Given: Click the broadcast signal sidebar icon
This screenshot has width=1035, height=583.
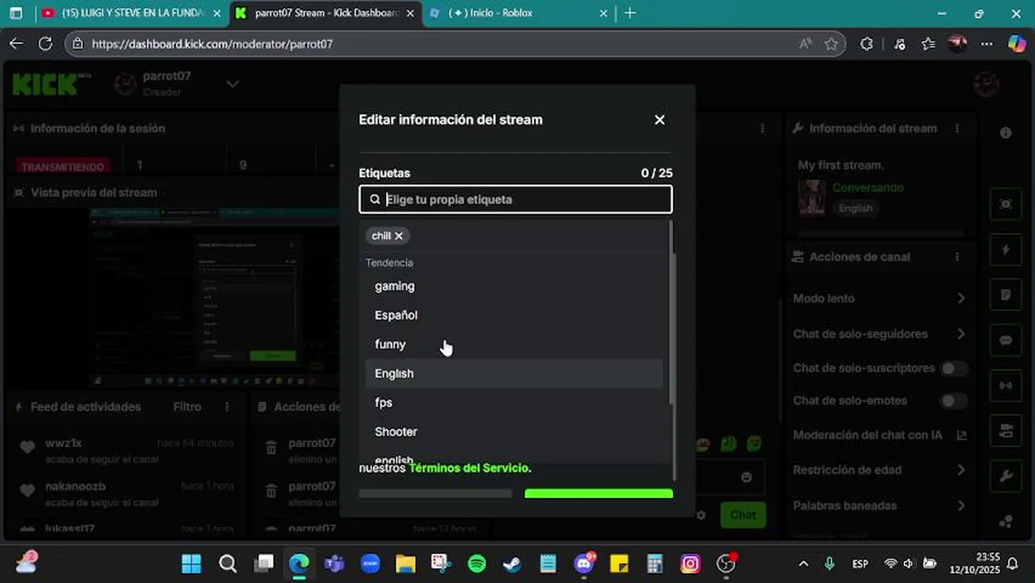Looking at the screenshot, I should point(1006,385).
